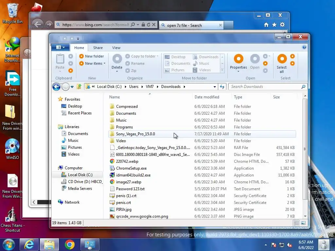This screenshot has height=251, width=335.
Task: Open the New items dropdown
Action: pos(92,63)
